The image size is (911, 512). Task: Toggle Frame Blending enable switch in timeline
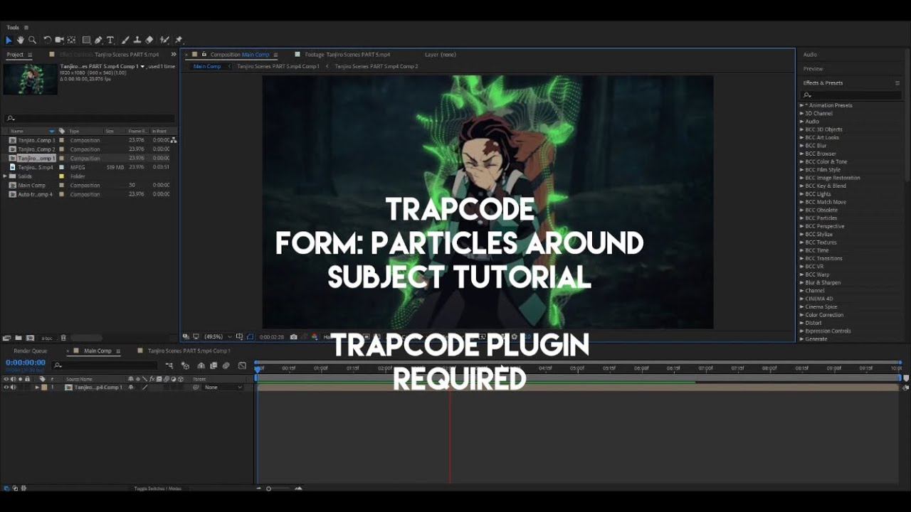coord(214,366)
